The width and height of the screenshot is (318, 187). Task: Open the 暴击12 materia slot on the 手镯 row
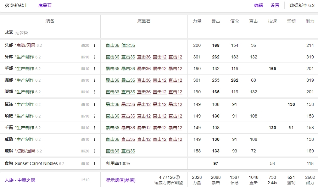point(144,128)
